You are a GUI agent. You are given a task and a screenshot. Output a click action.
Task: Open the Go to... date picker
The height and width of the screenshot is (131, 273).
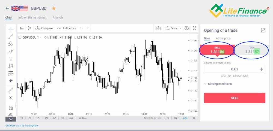(x=82, y=118)
